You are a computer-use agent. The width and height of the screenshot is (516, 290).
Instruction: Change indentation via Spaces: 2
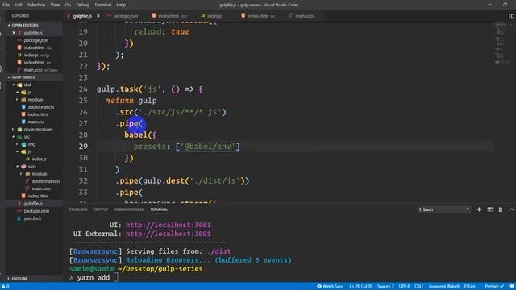(x=385, y=287)
